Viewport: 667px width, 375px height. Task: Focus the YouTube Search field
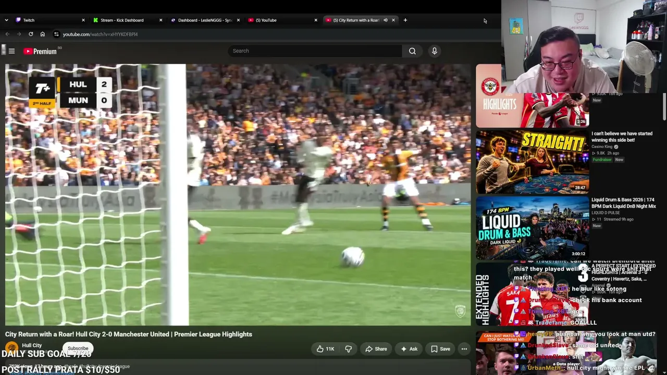pos(315,51)
